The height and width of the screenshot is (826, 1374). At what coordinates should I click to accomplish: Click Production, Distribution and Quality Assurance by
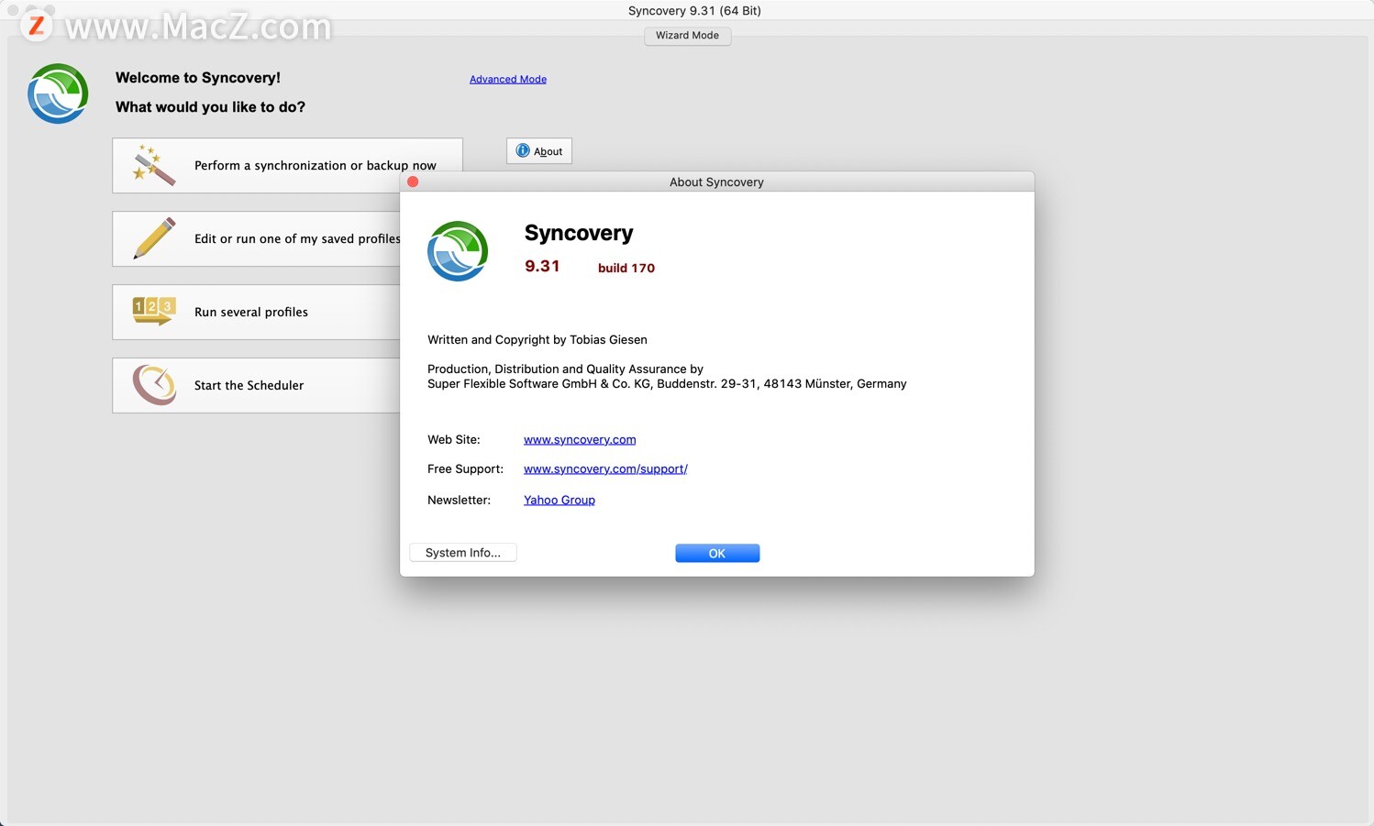pyautogui.click(x=565, y=369)
